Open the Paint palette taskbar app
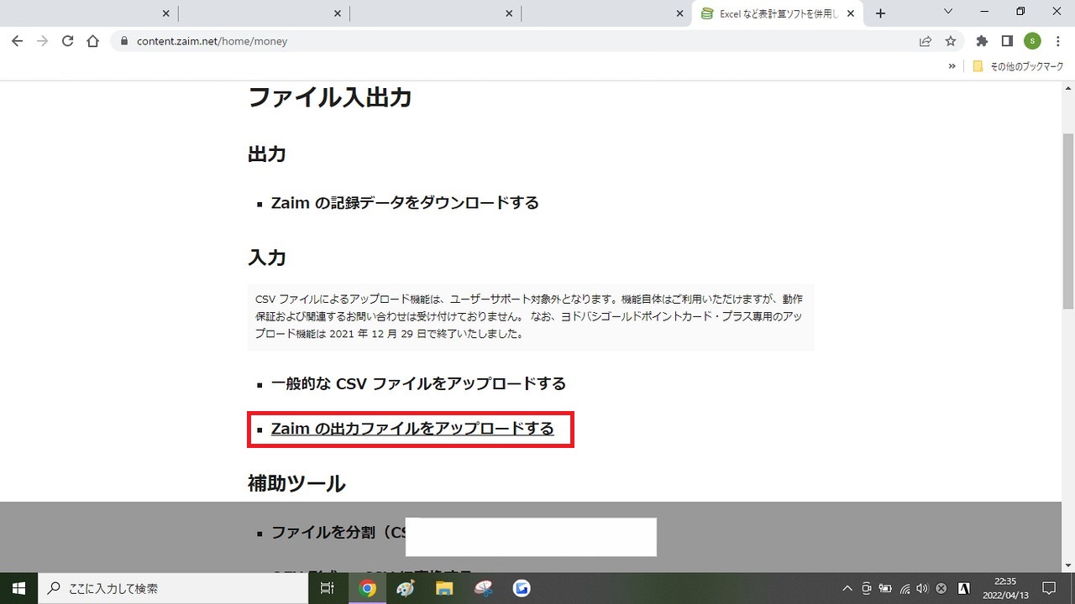The image size is (1075, 604). pyautogui.click(x=406, y=588)
